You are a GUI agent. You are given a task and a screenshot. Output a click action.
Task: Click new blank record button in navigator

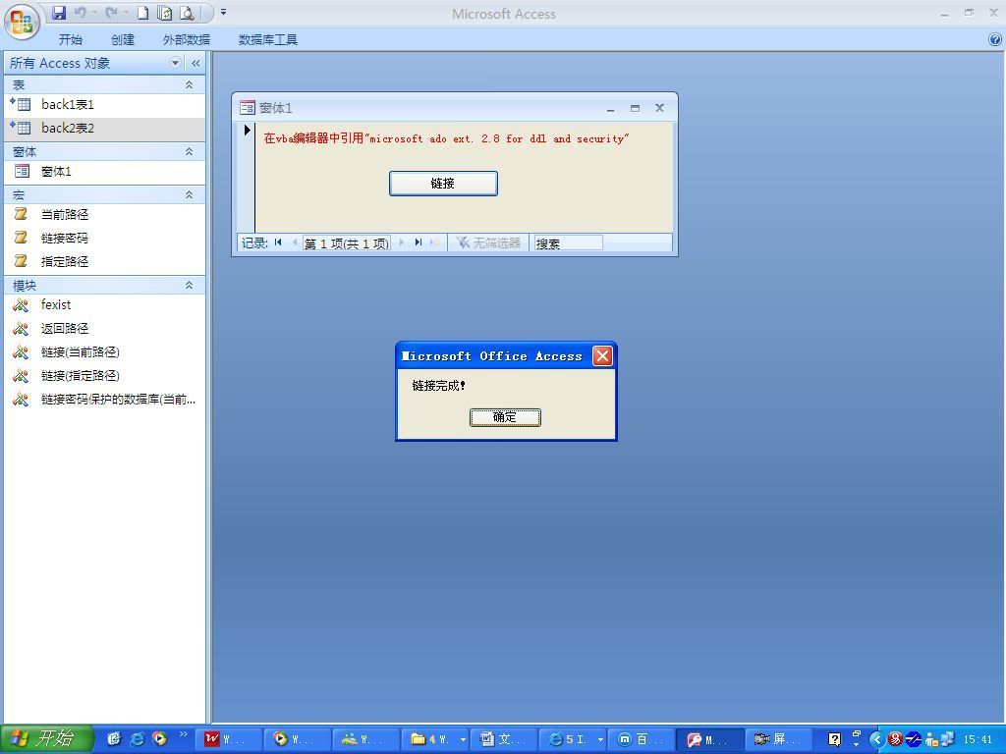point(435,242)
